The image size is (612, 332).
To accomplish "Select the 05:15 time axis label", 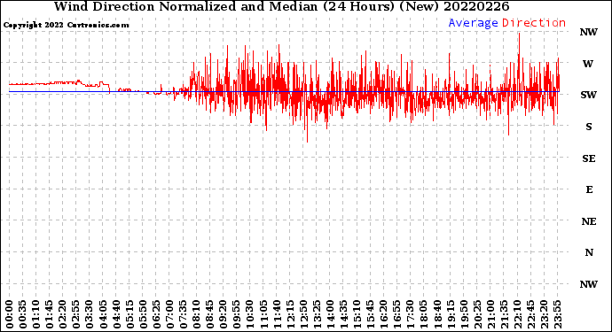I will click(129, 314).
